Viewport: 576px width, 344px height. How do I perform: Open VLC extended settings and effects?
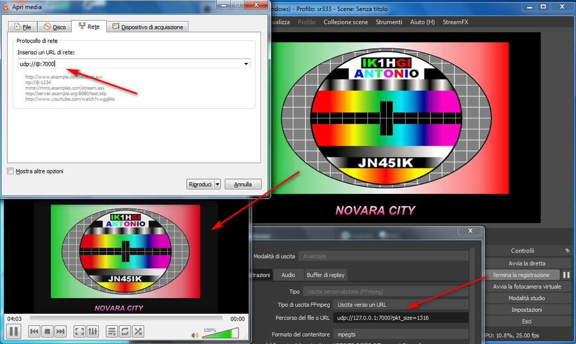[x=93, y=331]
